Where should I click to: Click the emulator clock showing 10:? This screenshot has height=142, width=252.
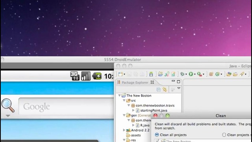[x=109, y=76]
